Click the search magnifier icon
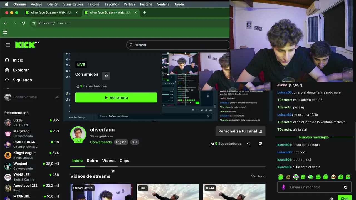The image size is (356, 200). [131, 45]
